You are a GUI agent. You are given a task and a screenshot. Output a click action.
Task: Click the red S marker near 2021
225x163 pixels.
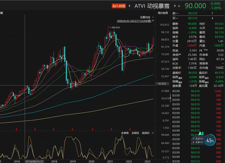pos(111,130)
